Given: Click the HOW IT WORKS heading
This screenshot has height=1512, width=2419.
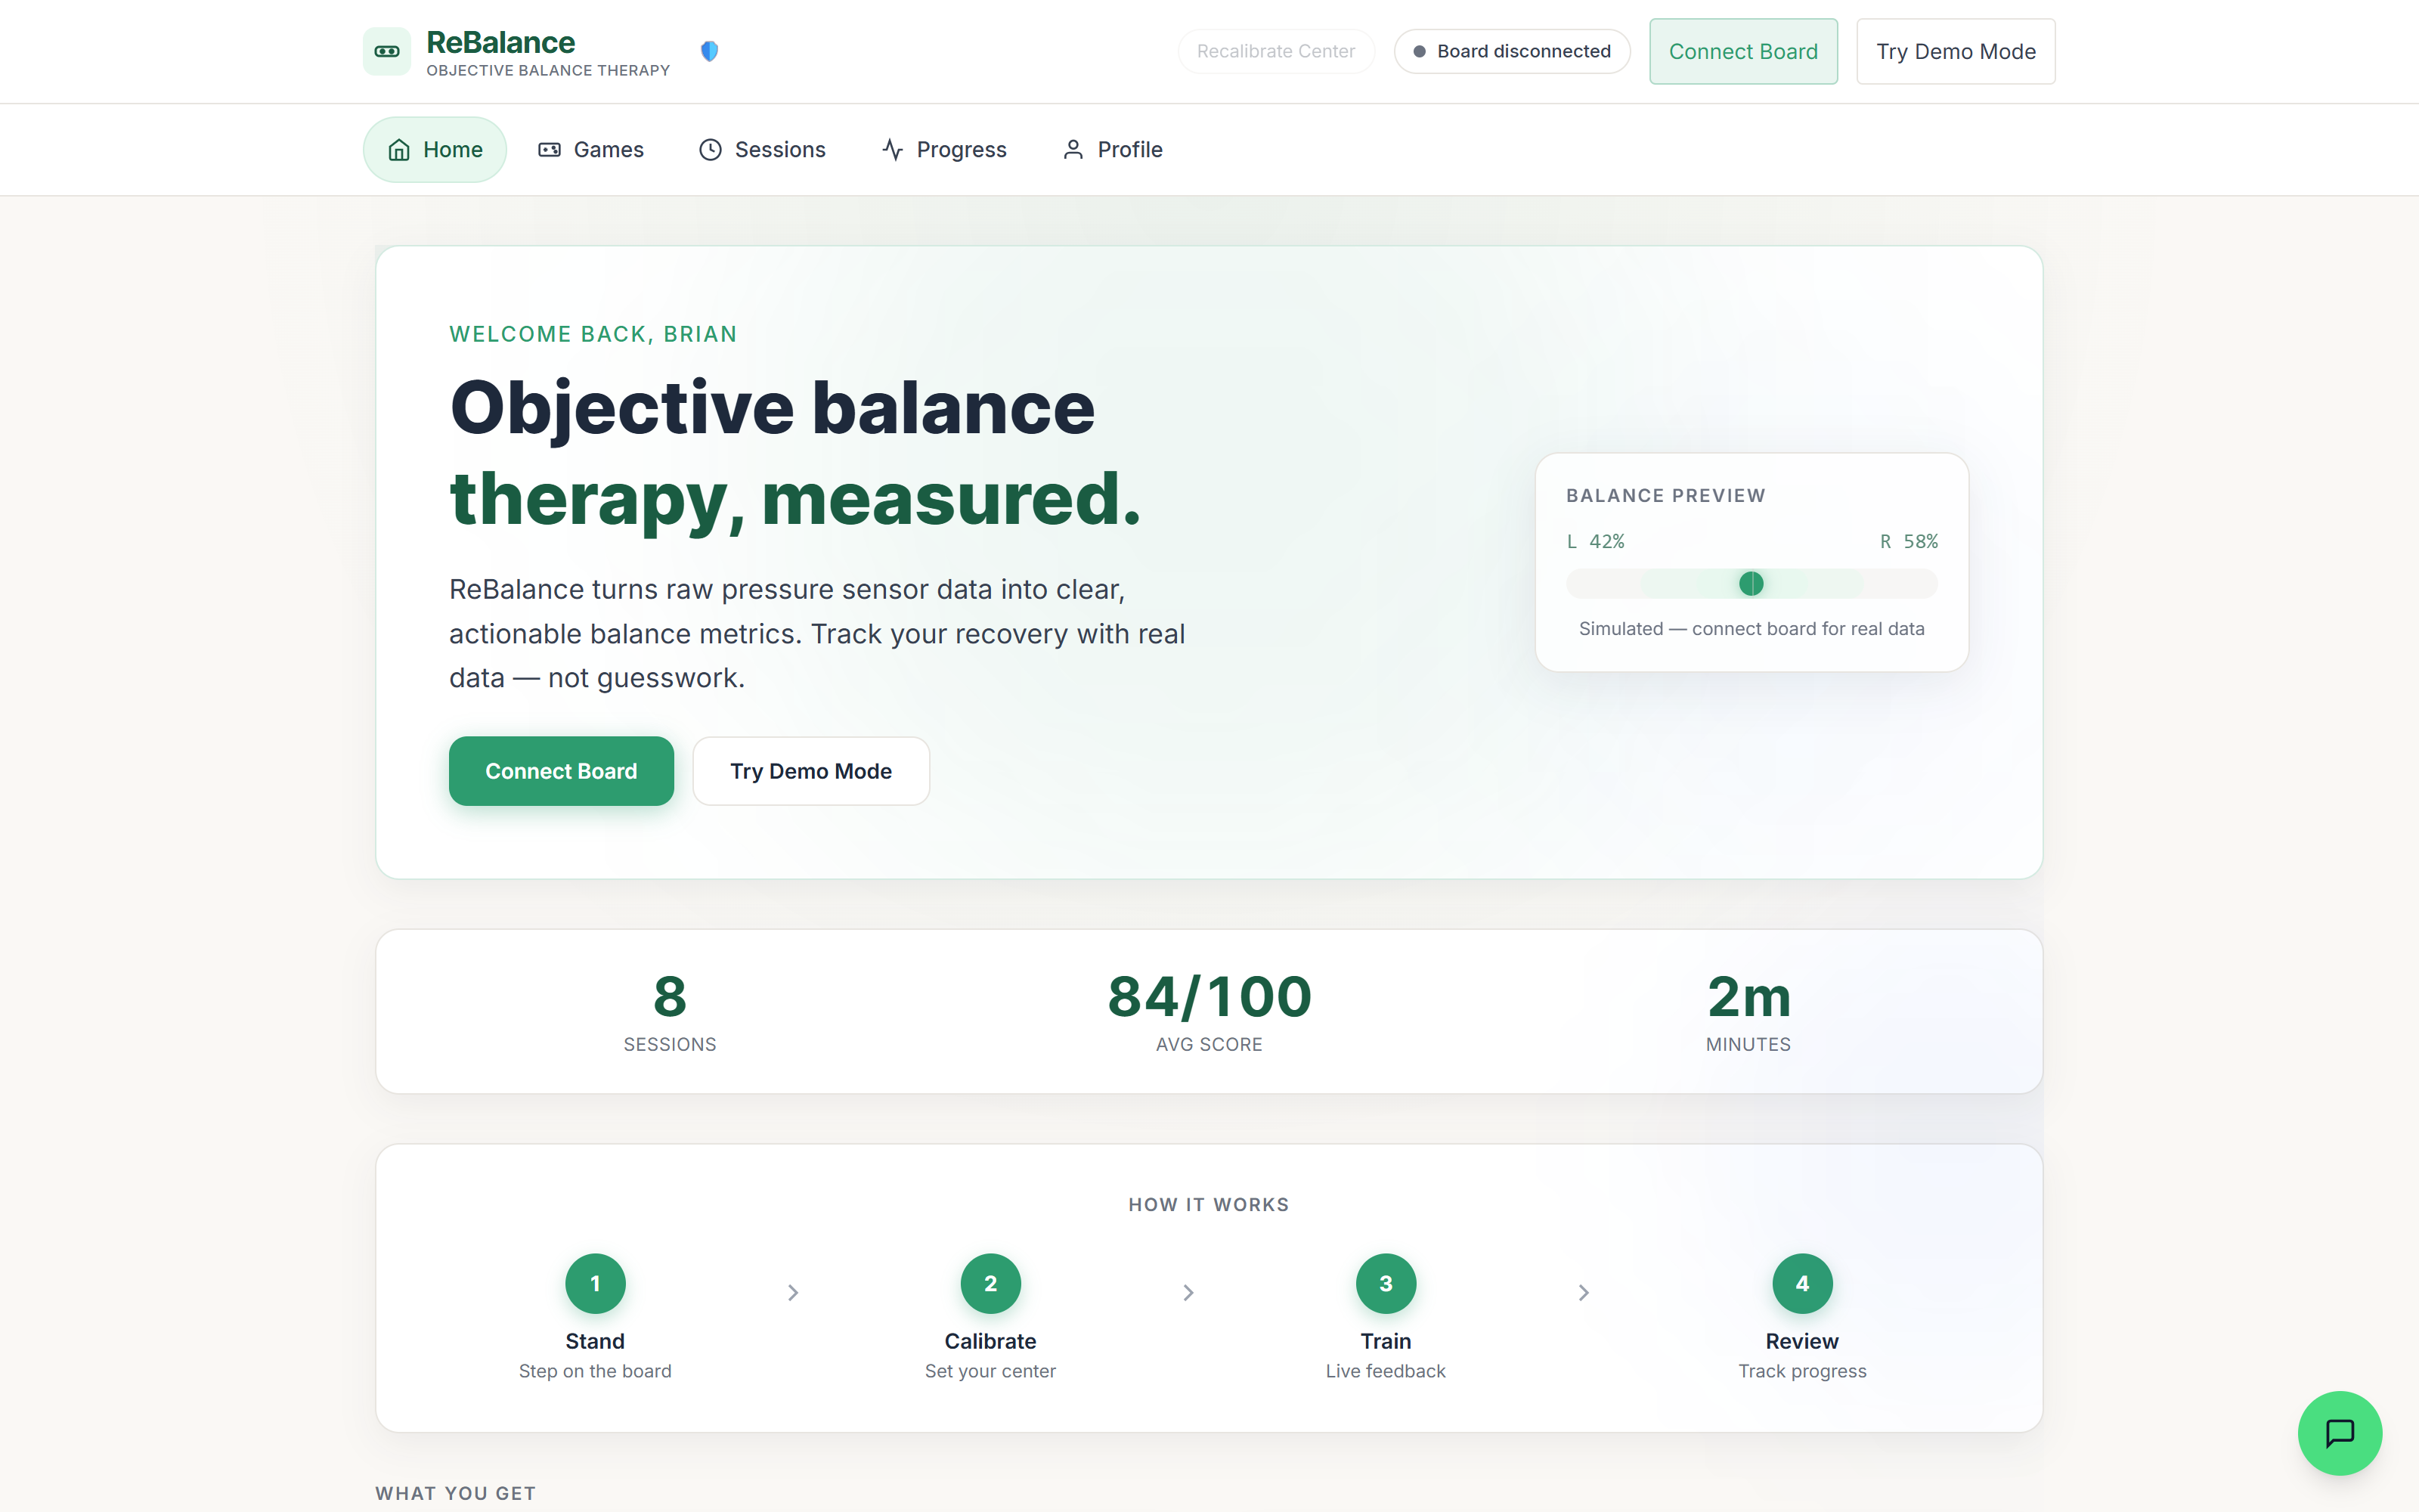Looking at the screenshot, I should [x=1209, y=1205].
